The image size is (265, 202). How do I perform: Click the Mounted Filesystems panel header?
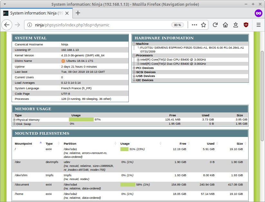130,133
